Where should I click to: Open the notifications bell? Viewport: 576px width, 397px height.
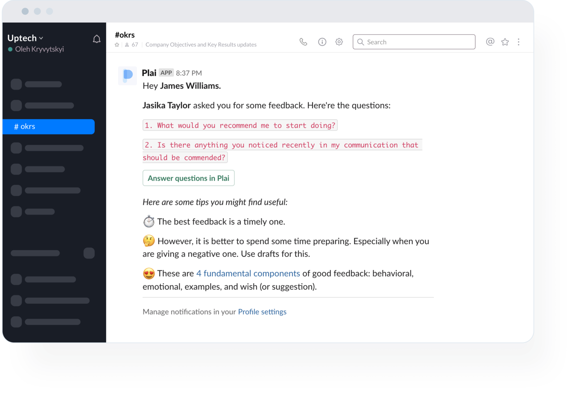pyautogui.click(x=97, y=39)
